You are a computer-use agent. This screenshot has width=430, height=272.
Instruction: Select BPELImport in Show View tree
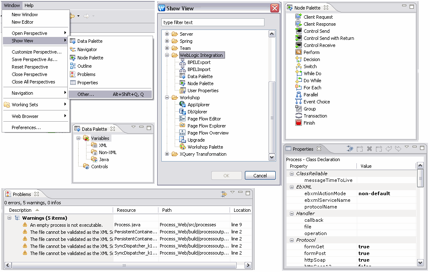(x=199, y=69)
